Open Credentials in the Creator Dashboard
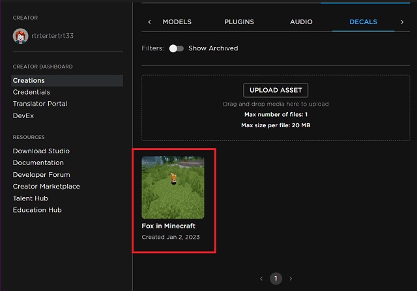Viewport: 417px width, 291px height. coord(31,92)
